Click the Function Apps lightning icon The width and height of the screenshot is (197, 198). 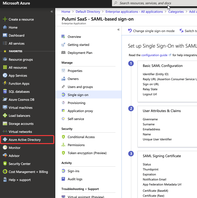5,83
